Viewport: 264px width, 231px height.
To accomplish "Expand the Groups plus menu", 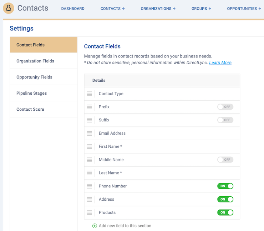I will [210, 9].
